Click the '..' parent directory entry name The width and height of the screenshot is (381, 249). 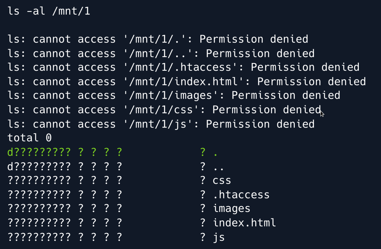218,167
